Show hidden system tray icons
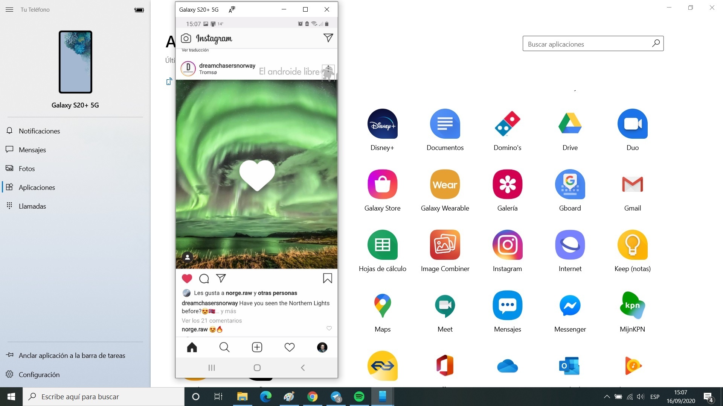 [607, 397]
